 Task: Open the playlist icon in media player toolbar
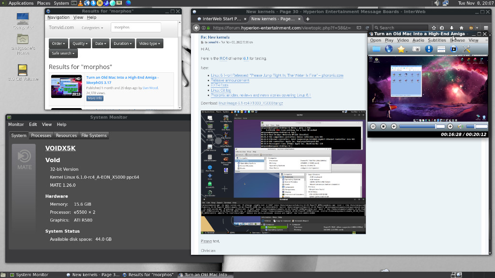point(441,49)
